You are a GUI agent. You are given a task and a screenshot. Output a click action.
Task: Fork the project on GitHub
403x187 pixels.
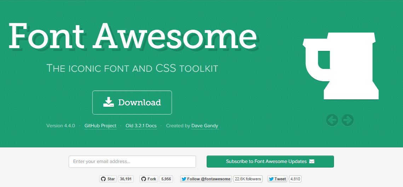click(x=149, y=179)
